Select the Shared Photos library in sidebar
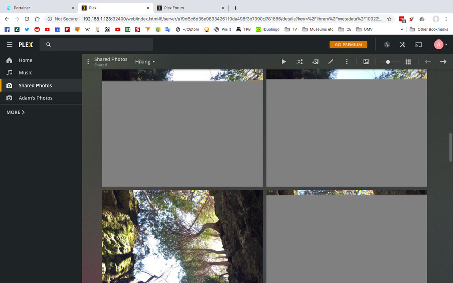Viewport: 453px width, 283px height. pyautogui.click(x=41, y=85)
